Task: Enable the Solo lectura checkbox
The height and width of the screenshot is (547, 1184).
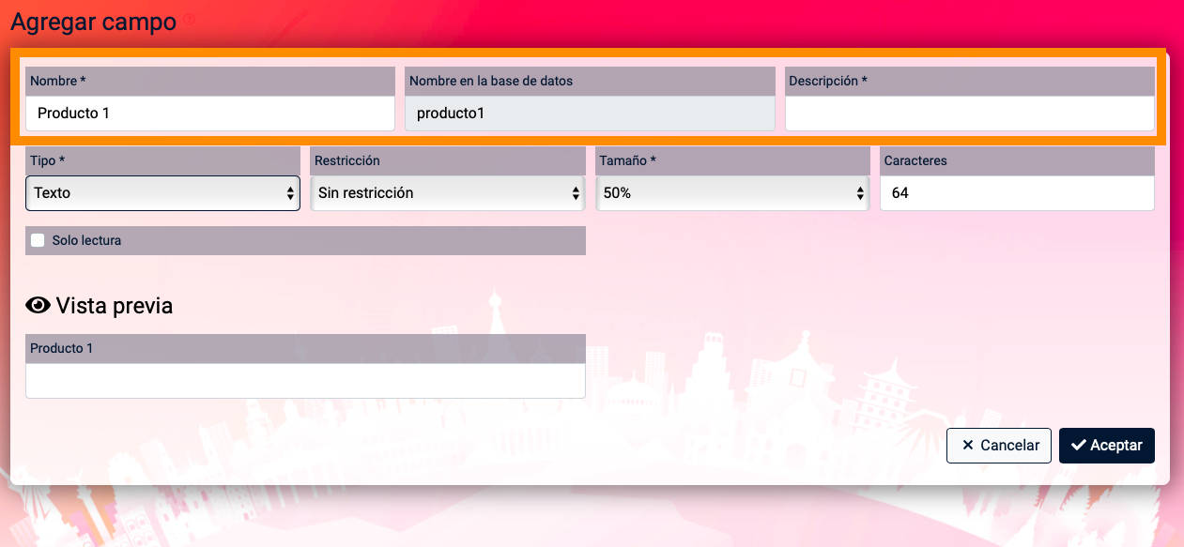Action: click(x=38, y=240)
